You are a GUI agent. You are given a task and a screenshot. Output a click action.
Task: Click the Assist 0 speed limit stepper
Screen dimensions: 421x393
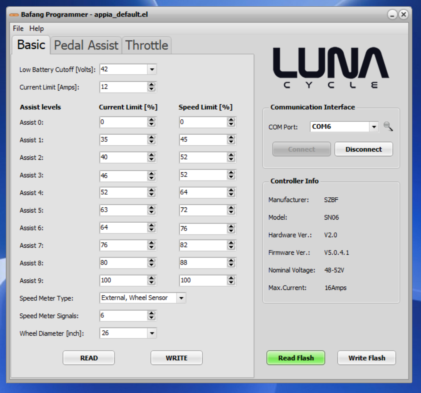point(231,122)
